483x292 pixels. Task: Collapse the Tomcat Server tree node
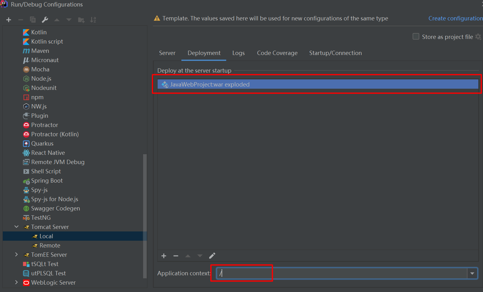click(x=16, y=227)
